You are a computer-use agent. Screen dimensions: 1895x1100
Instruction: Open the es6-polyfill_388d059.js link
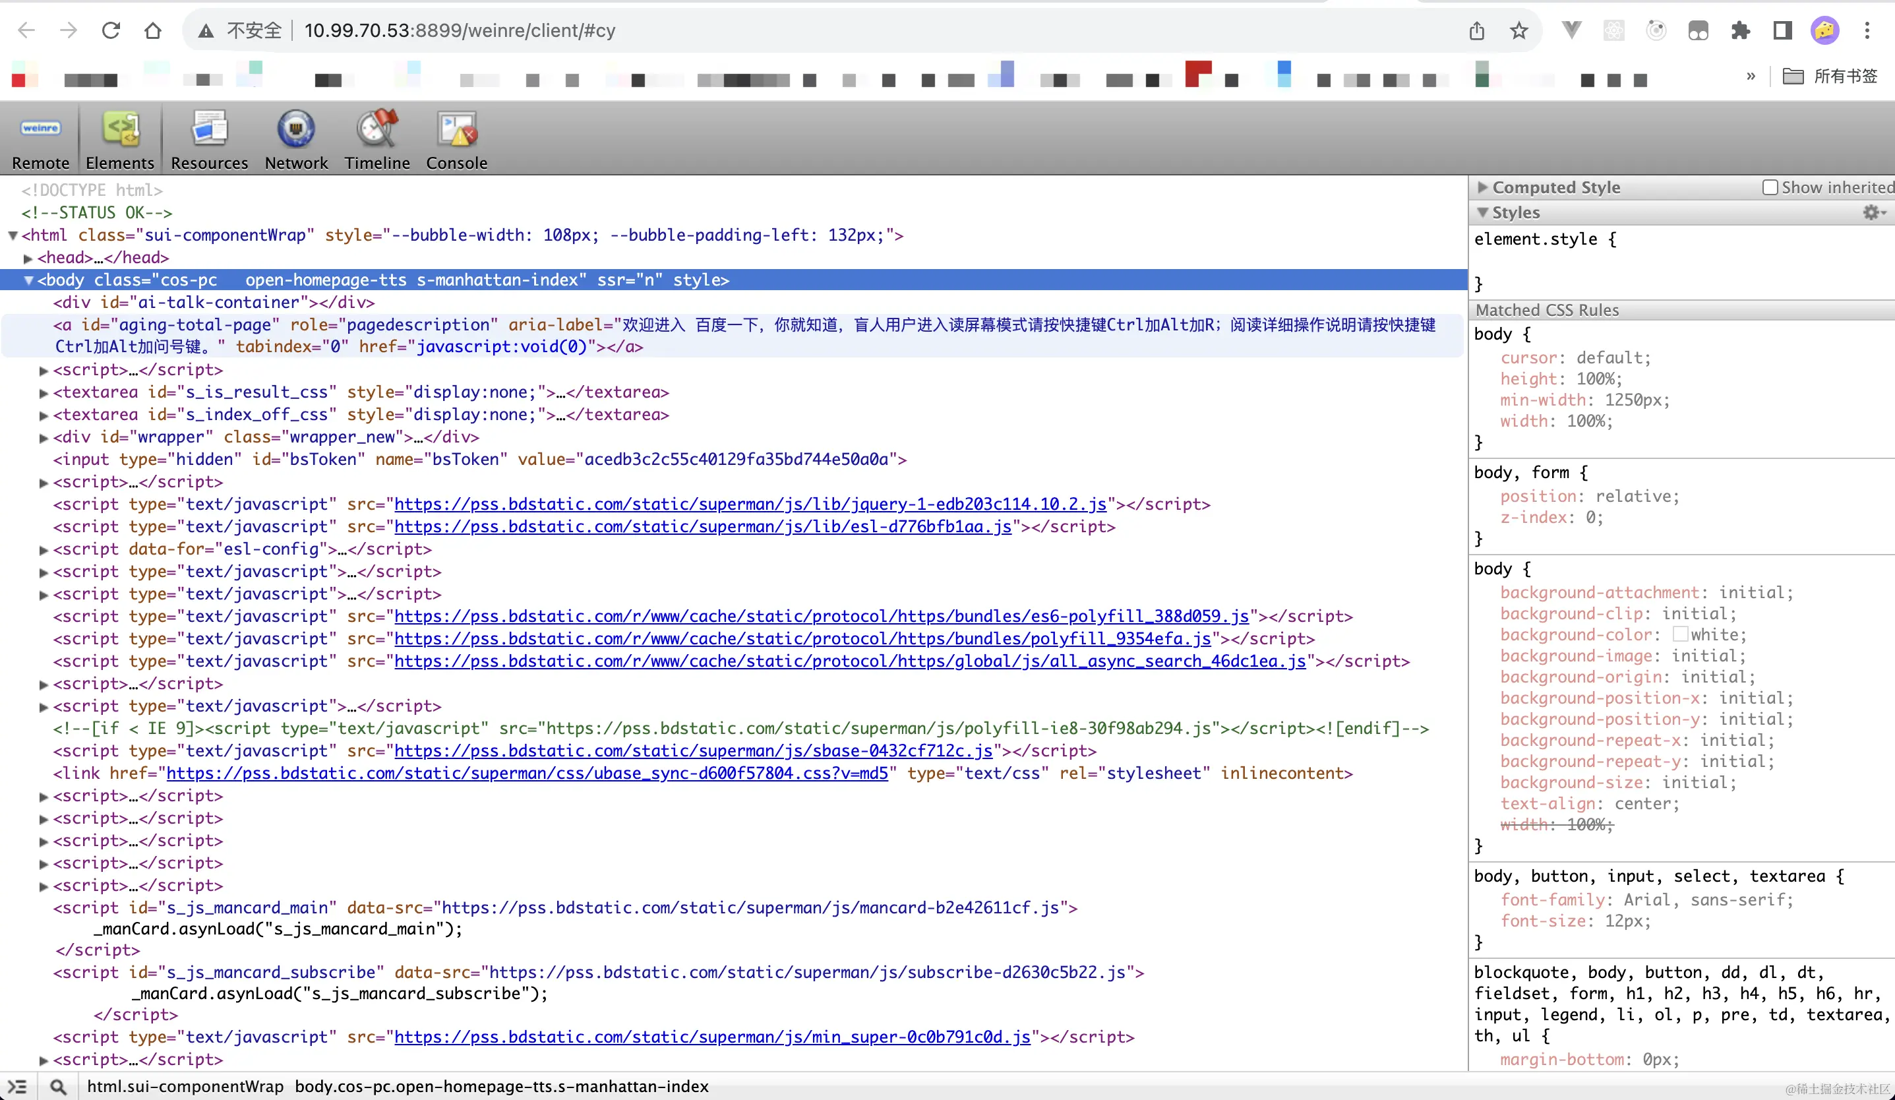[821, 617]
